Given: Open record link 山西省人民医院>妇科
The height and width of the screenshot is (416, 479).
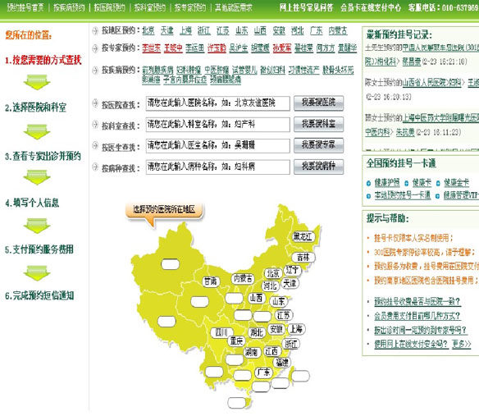Looking at the screenshot, I should (432, 83).
